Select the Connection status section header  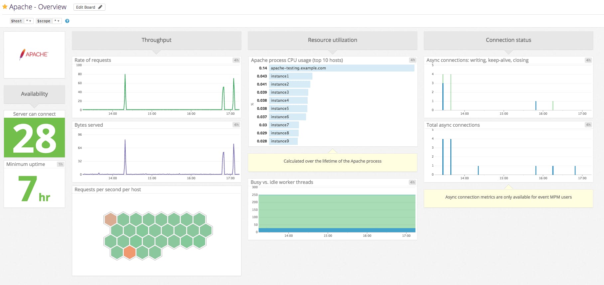[x=508, y=40]
